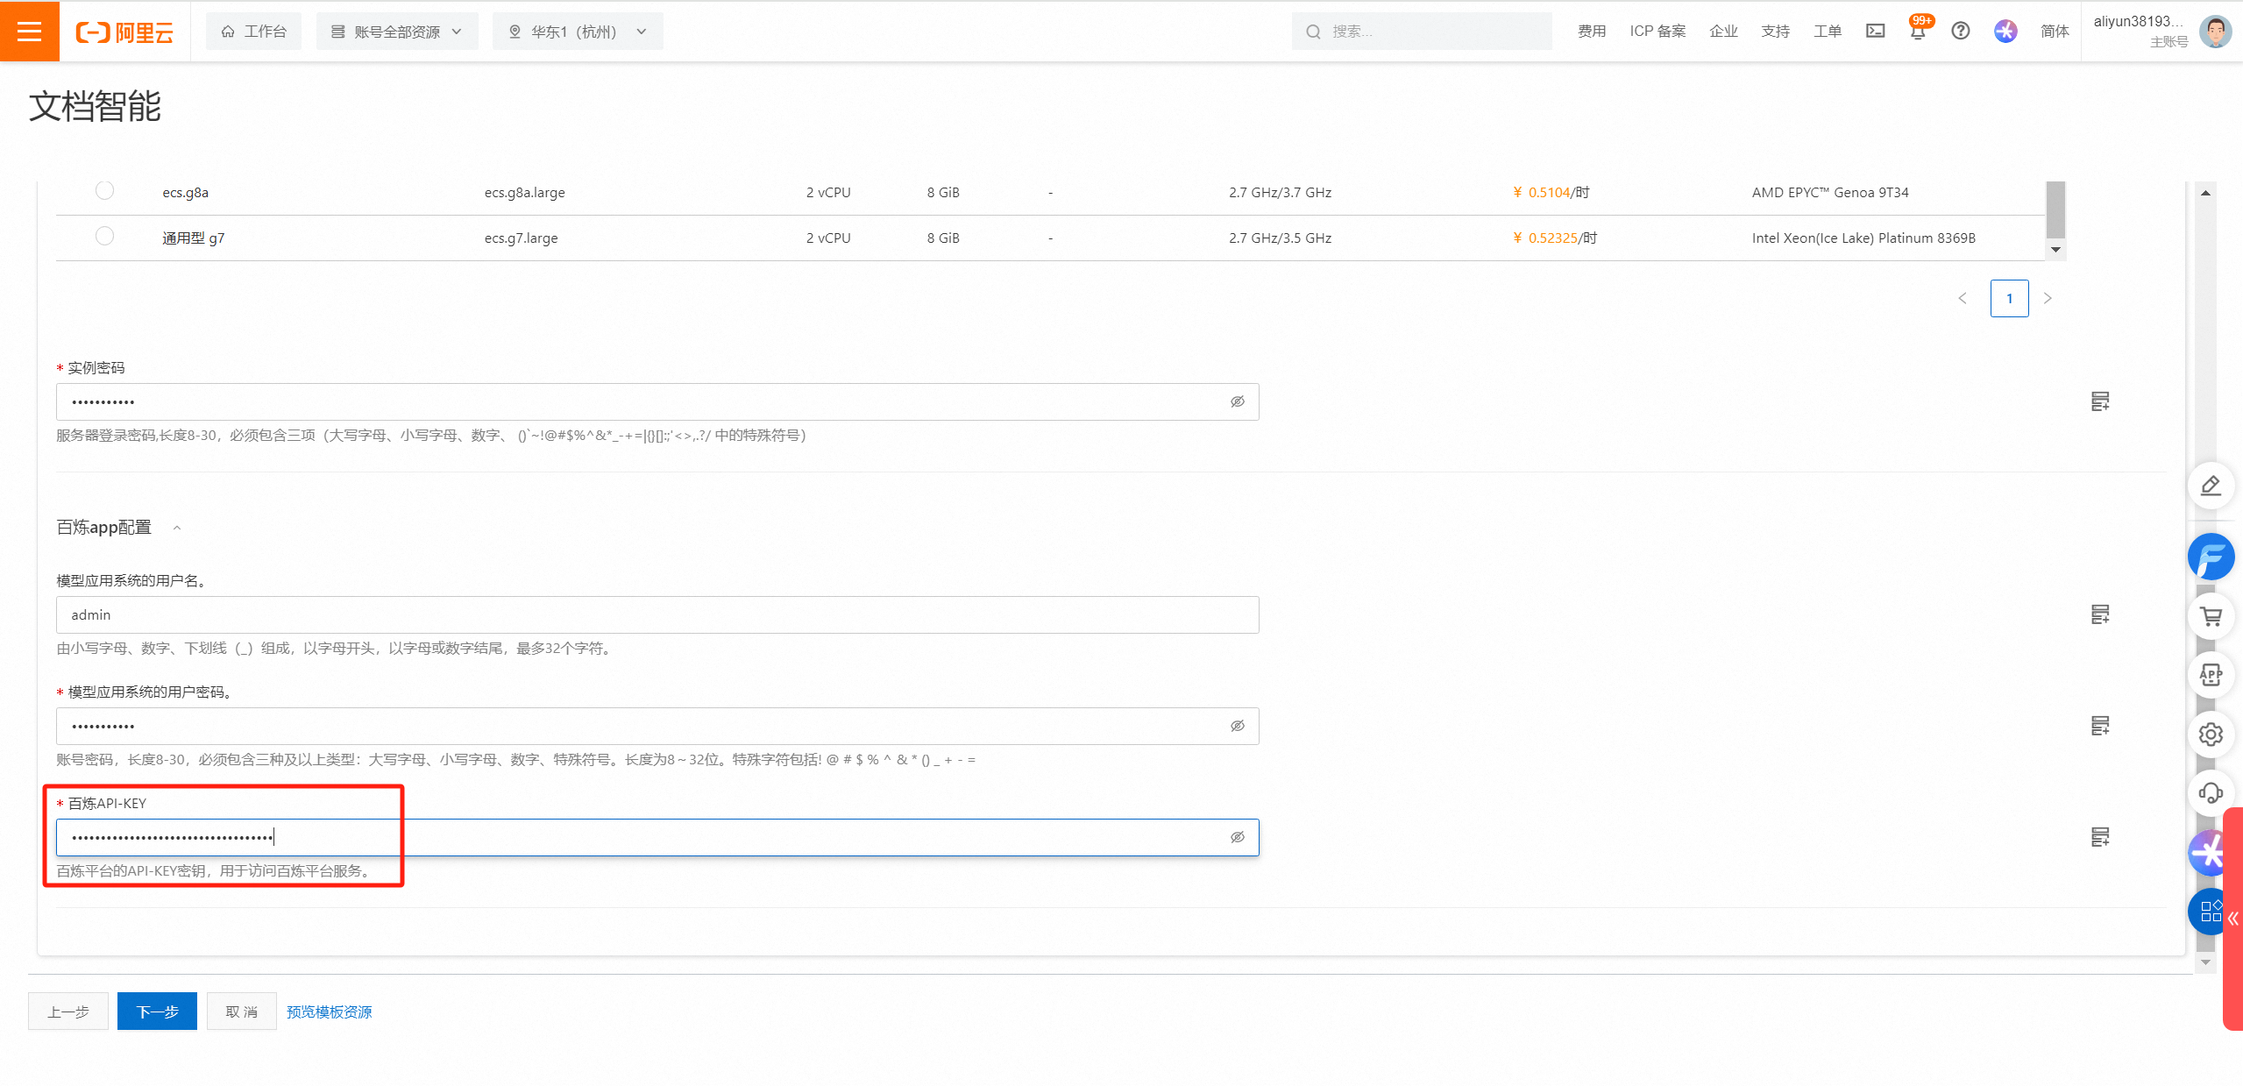Click the ￥0.5104/时 price
This screenshot has height=1086, width=2243.
pyautogui.click(x=1551, y=193)
